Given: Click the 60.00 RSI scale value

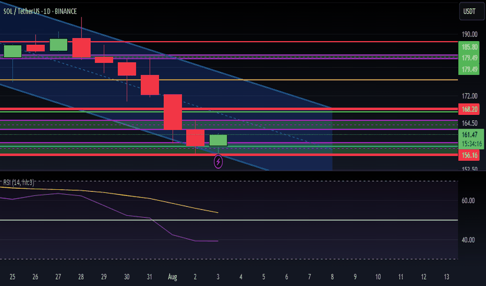Looking at the screenshot, I should [x=468, y=201].
